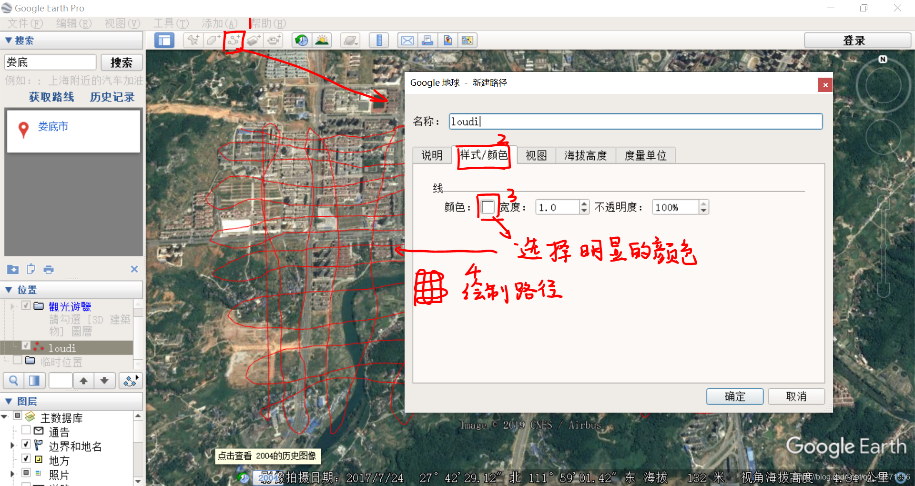
Task: Increase line width stepper up arrow
Action: tap(584, 203)
